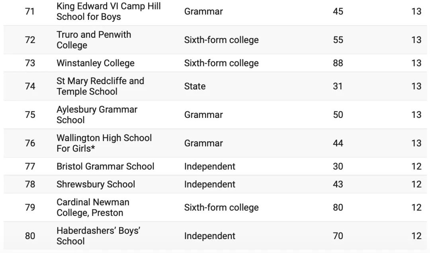Open St Mary Redcliffe and Temple School
The width and height of the screenshot is (430, 253).
click(x=100, y=86)
